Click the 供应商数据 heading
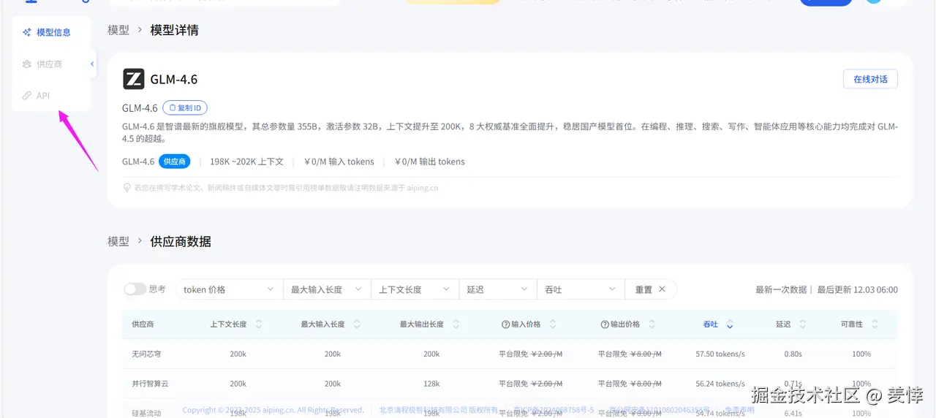 (x=181, y=241)
